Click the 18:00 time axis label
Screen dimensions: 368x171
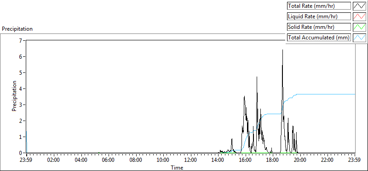273,160
